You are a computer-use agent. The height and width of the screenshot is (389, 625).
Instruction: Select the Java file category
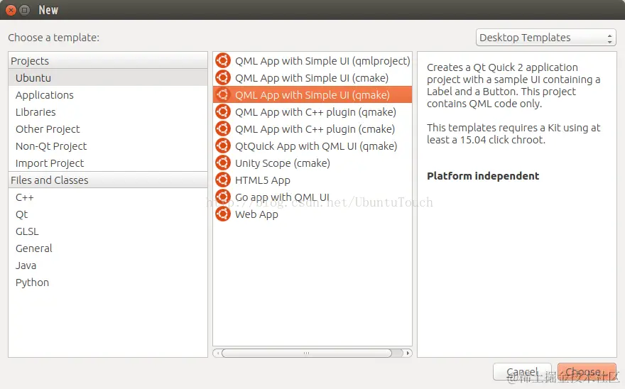click(x=108, y=265)
